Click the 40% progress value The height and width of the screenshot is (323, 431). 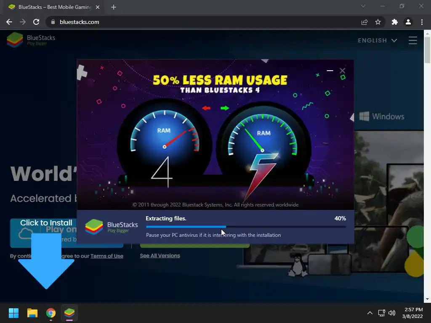(x=340, y=218)
